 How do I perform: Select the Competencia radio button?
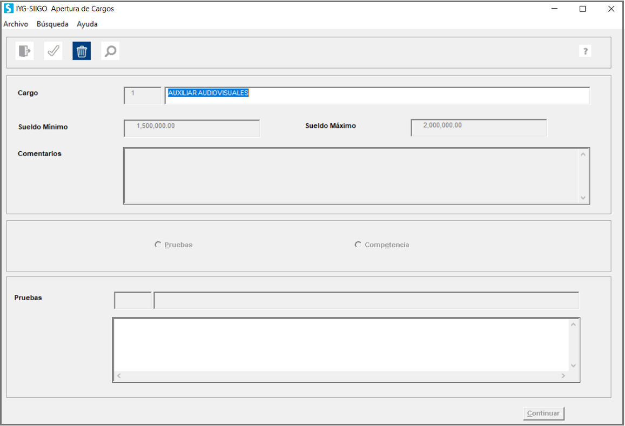click(x=358, y=244)
